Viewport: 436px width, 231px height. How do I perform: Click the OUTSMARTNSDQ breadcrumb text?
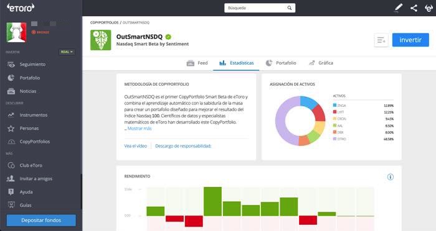point(136,22)
